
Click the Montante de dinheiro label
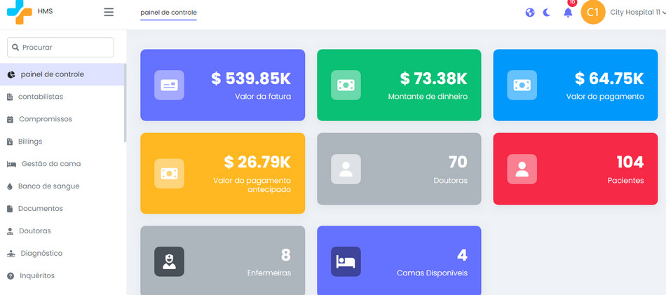pyautogui.click(x=428, y=97)
